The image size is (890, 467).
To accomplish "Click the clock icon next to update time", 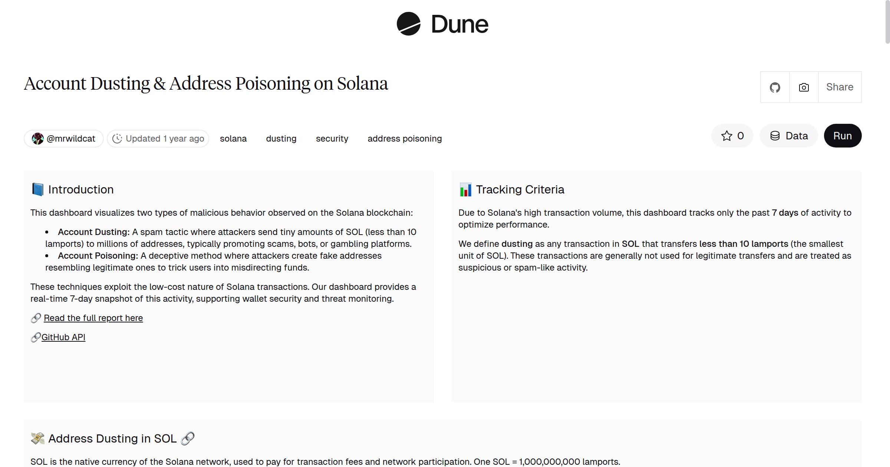I will pos(117,138).
